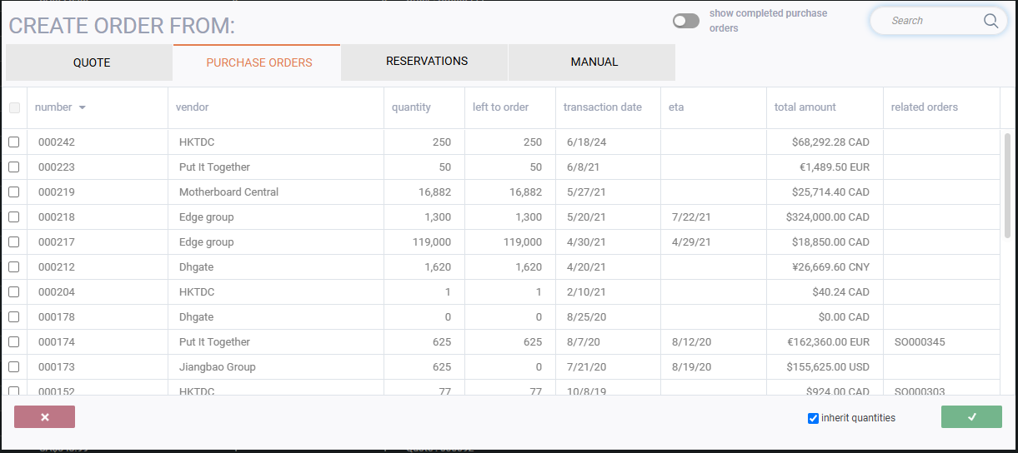This screenshot has width=1018, height=453.
Task: Click the related orders column header
Action: 925,107
